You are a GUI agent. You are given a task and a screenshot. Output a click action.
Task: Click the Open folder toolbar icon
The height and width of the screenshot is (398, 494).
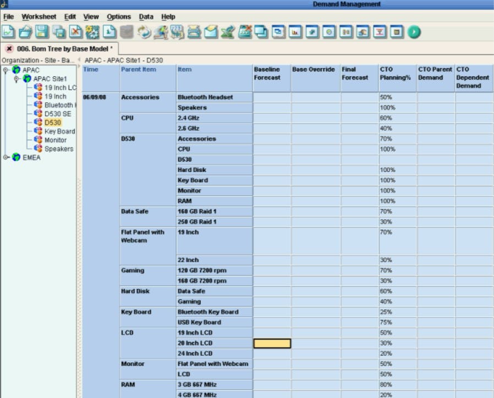[x=25, y=32]
